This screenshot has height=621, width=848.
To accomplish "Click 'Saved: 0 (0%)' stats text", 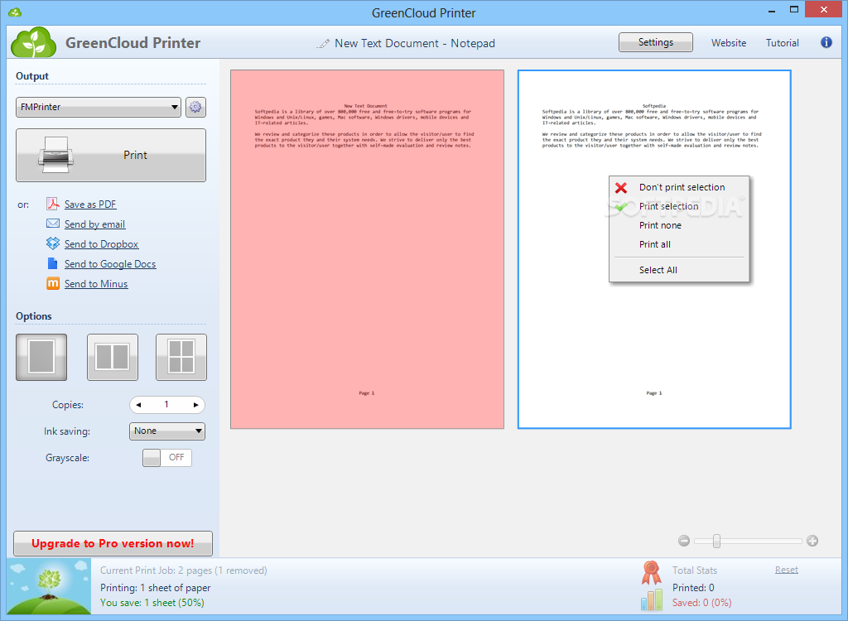I will click(701, 603).
